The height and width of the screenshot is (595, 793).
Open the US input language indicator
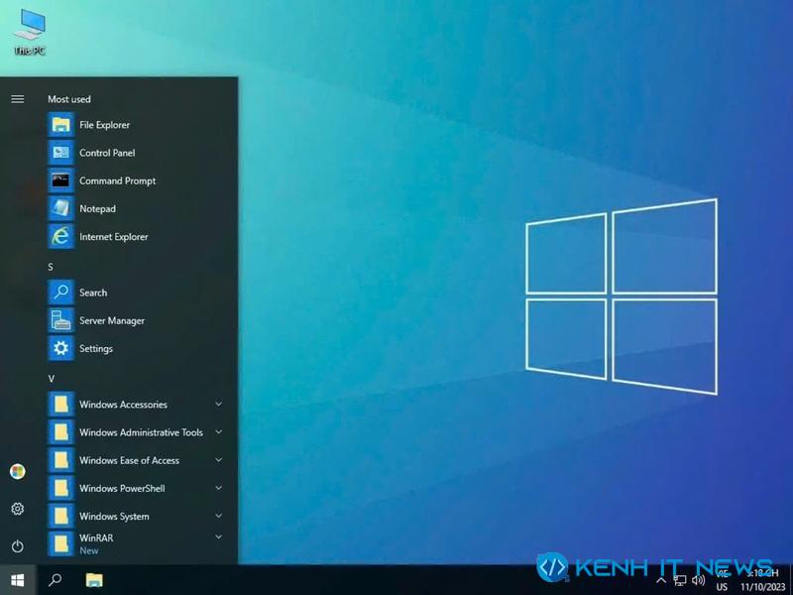(722, 587)
